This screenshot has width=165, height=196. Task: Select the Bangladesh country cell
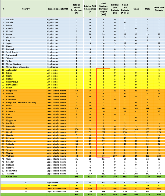(26, 91)
